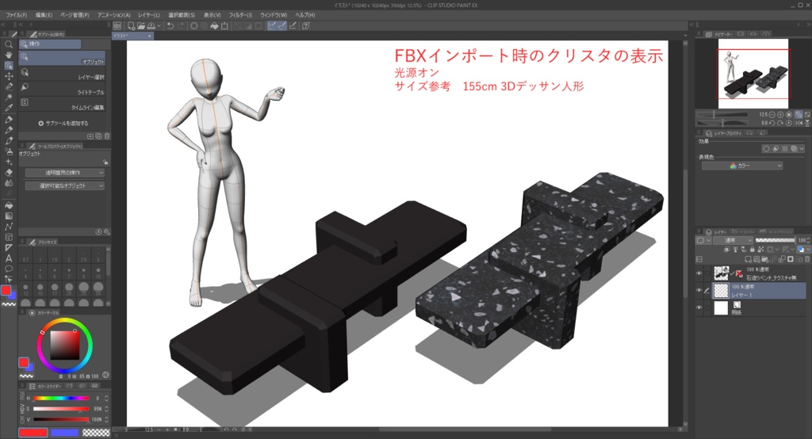Click the Save icon in command bar
The width and height of the screenshot is (812, 439).
point(151,25)
